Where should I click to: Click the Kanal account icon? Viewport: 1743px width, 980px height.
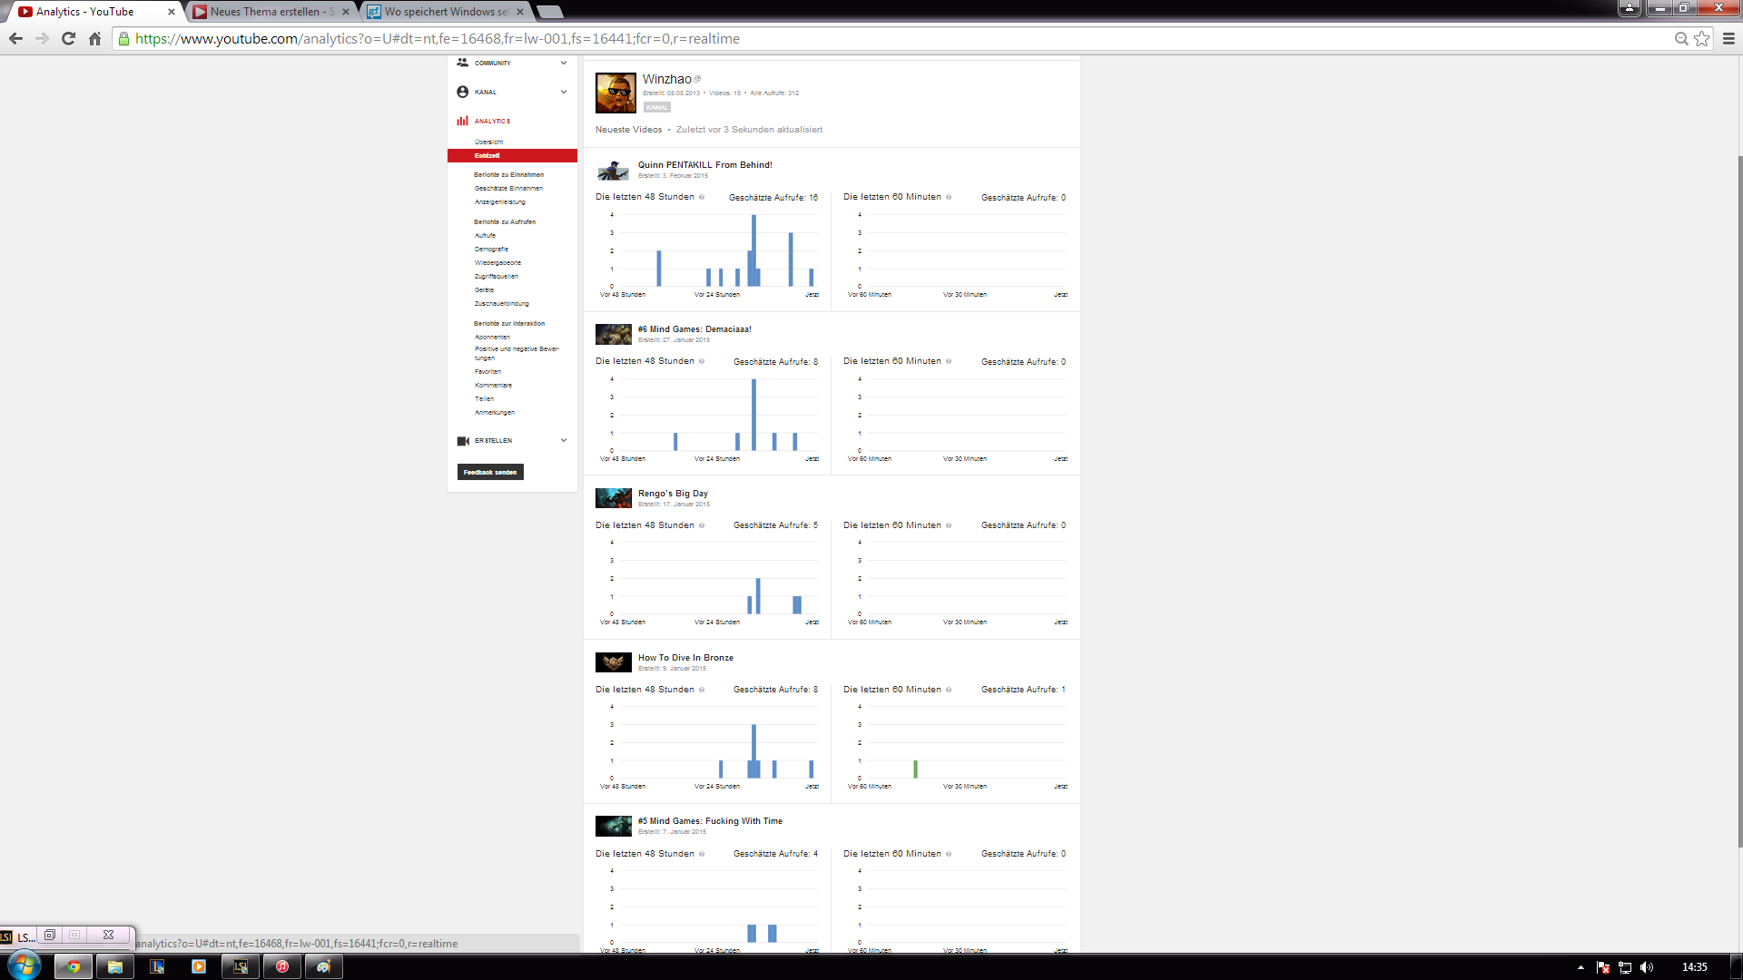[462, 92]
